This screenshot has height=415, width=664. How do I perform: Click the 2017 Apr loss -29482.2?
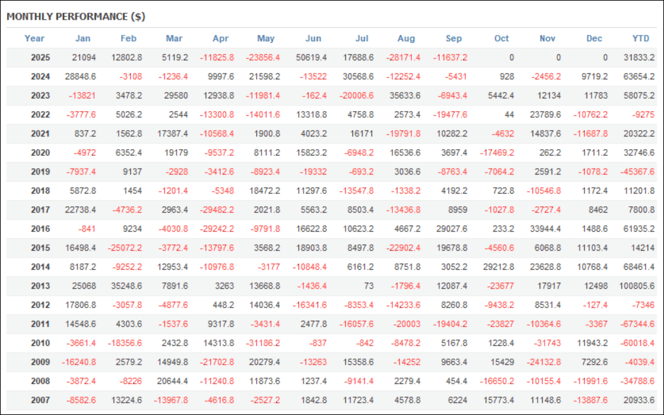[x=216, y=209]
